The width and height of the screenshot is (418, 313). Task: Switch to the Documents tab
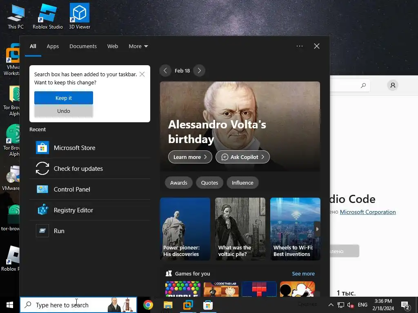[83, 46]
